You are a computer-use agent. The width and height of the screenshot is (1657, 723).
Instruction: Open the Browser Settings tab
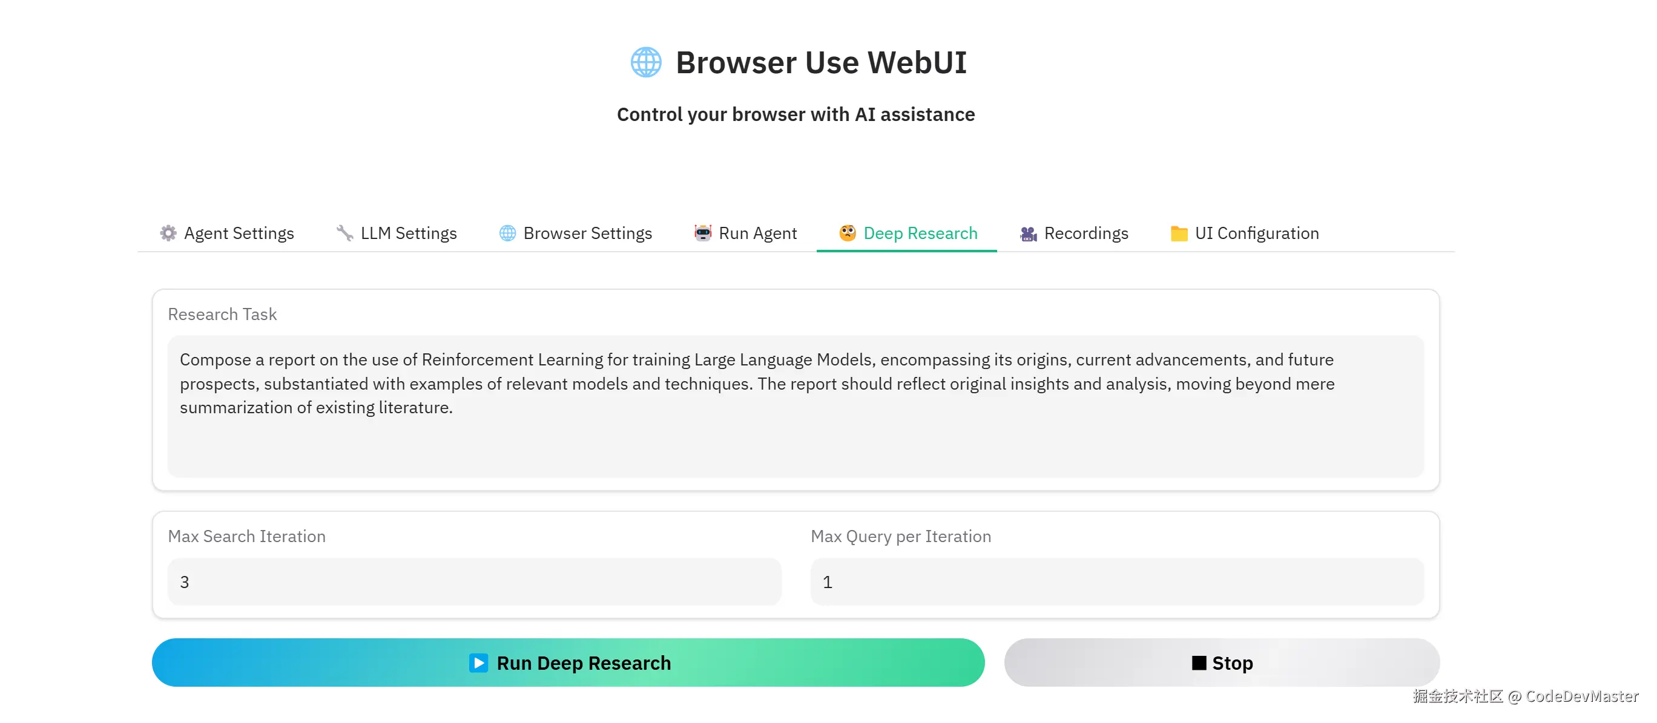click(x=576, y=234)
